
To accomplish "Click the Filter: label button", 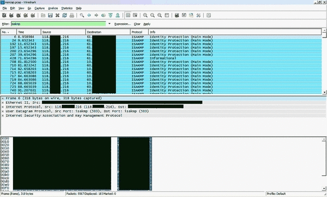I will 5,24.
